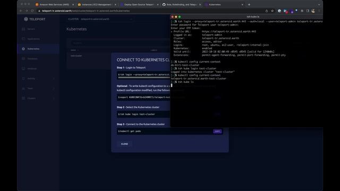Go forward in the browser
The width and height of the screenshot is (340, 191).
[27, 11]
